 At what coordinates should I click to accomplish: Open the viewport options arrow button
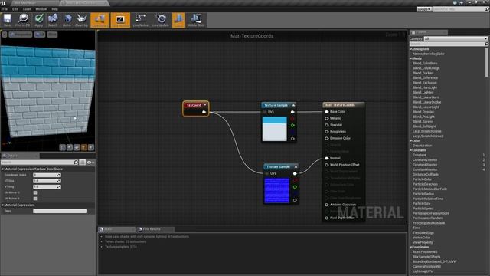tap(5, 34)
